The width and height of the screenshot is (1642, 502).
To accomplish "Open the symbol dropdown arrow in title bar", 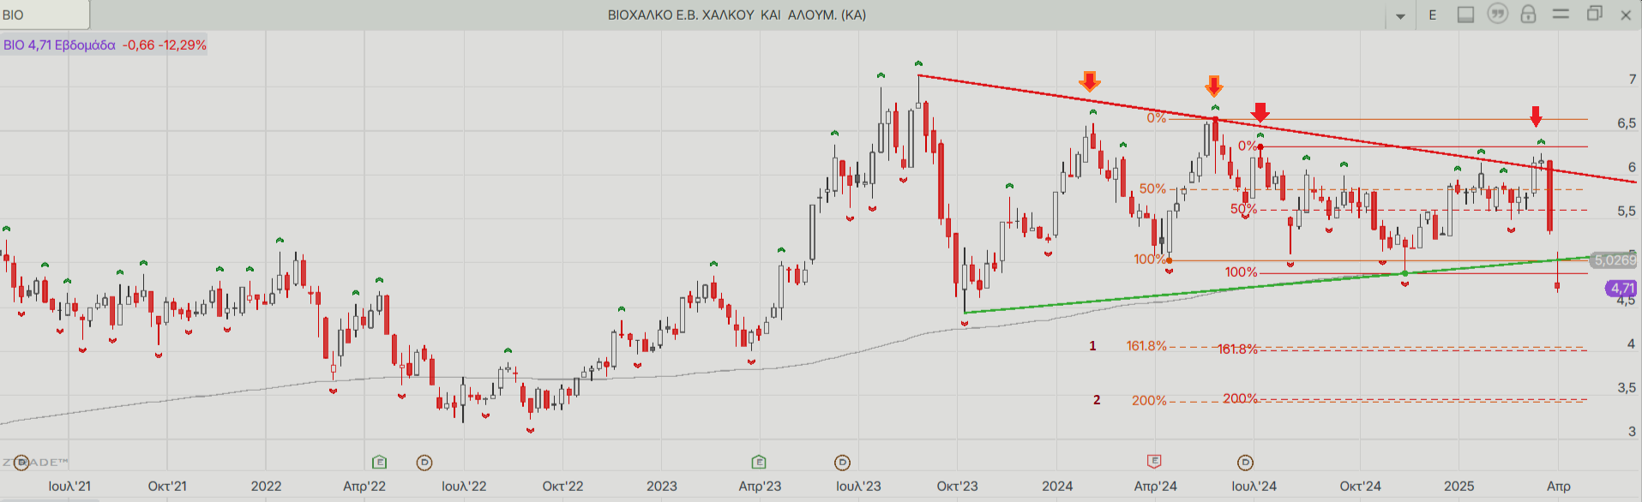I will (x=1400, y=15).
